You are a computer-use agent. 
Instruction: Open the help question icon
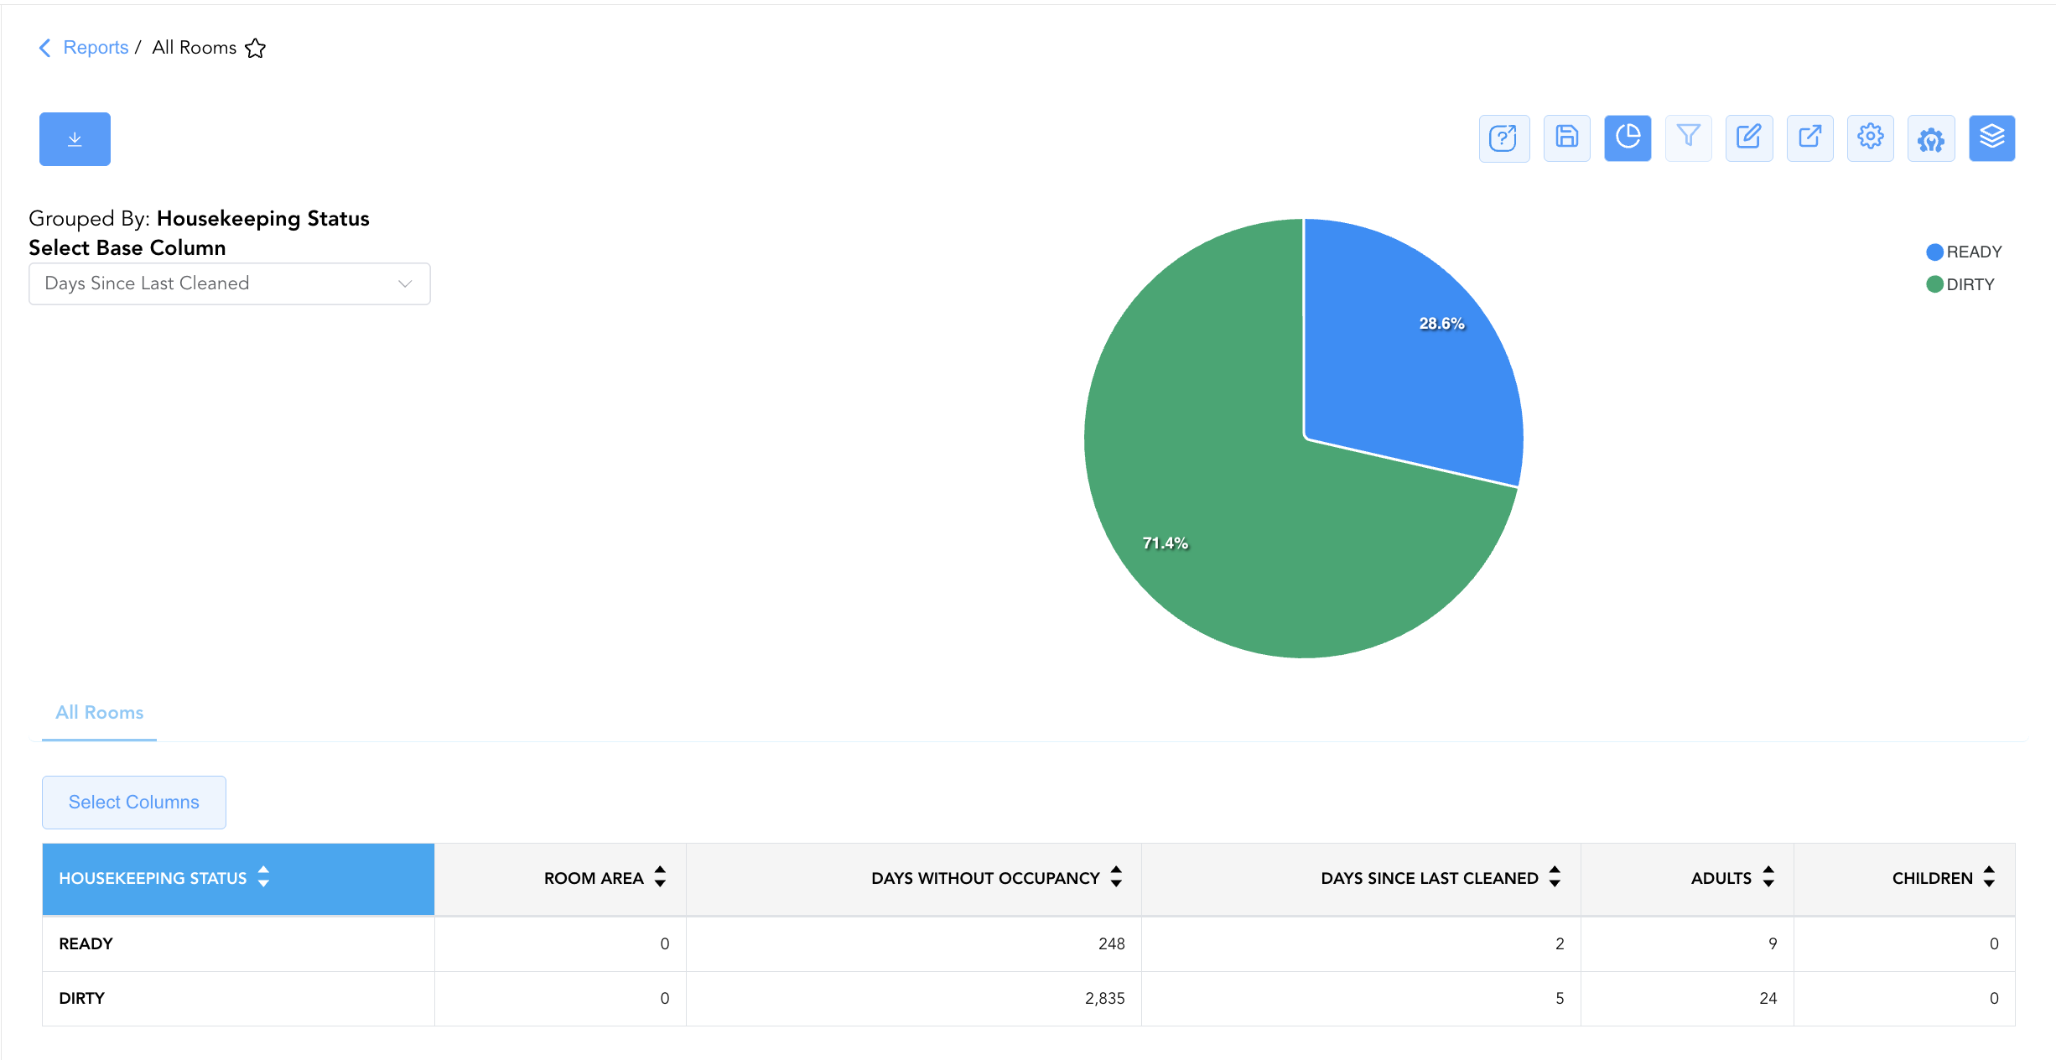tap(1504, 138)
